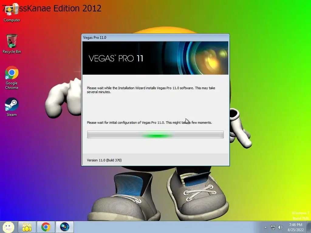Show hidden system tray icons arrow

265,227
